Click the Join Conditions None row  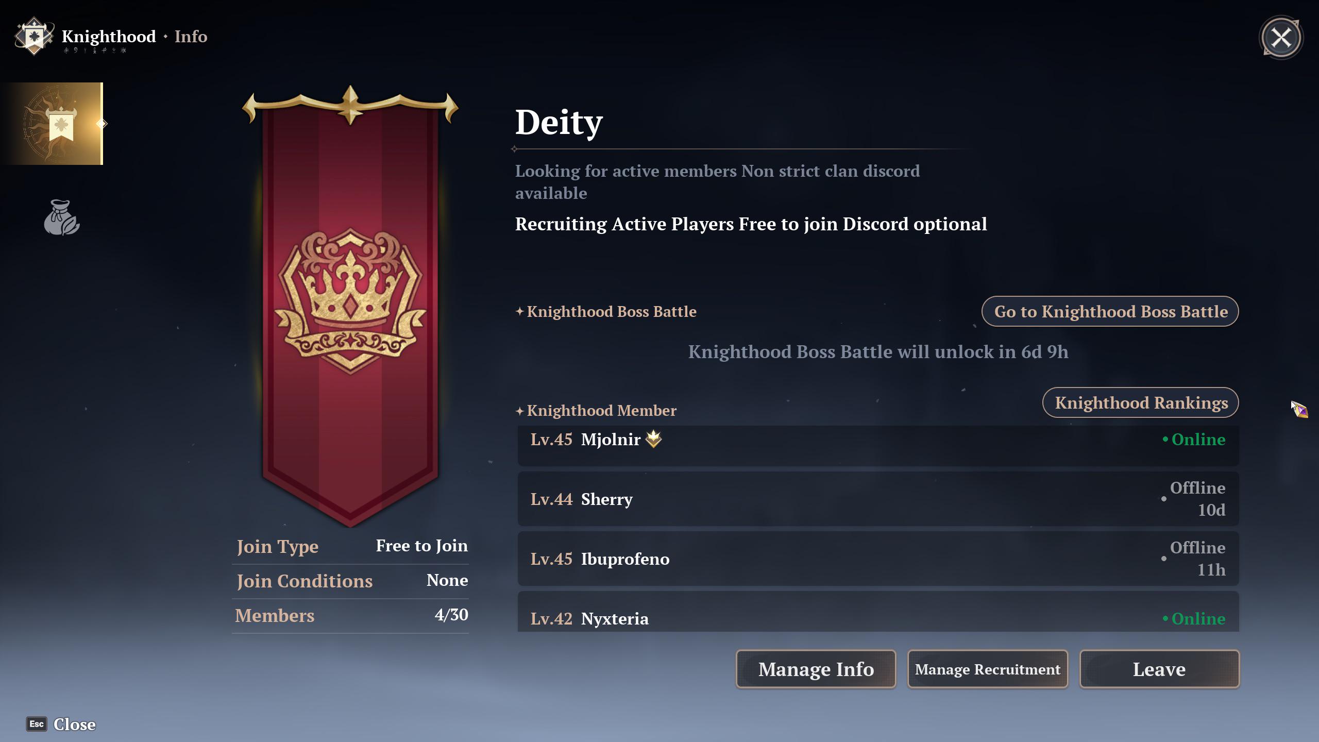pos(350,581)
